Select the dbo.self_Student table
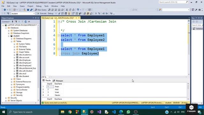This screenshot has height=115, width=204. (25, 71)
